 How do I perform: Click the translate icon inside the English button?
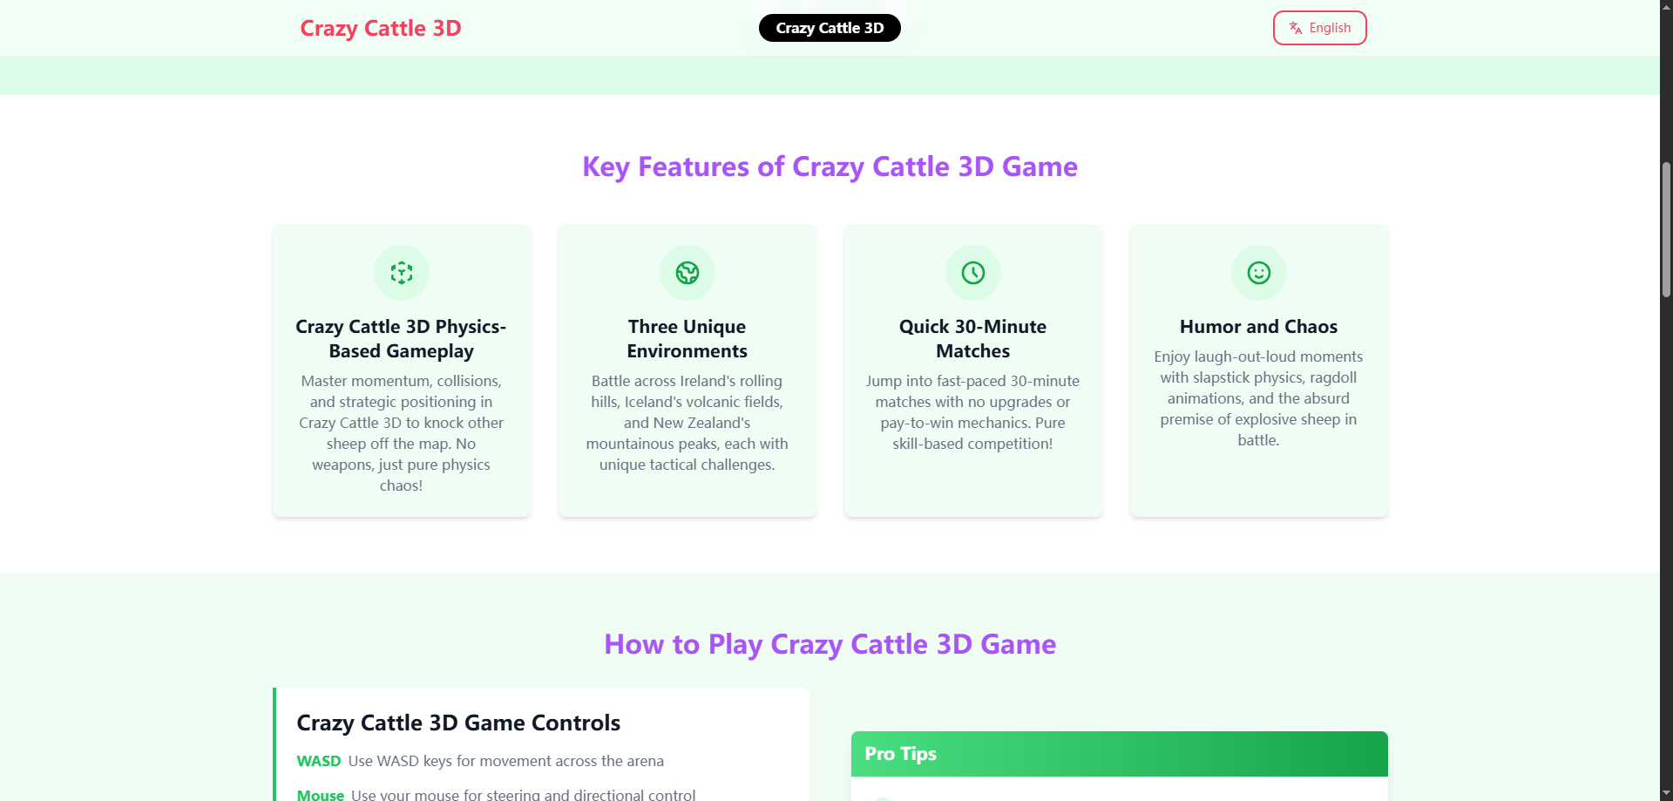pos(1294,27)
